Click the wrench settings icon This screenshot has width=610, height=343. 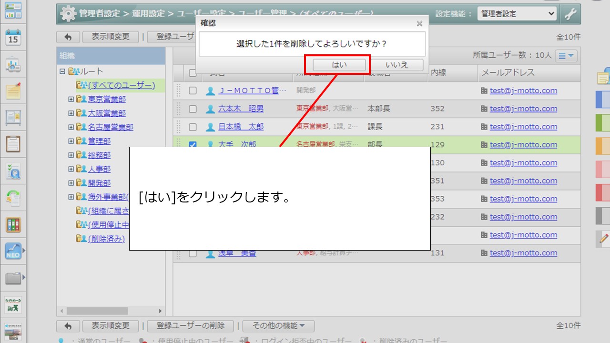tap(570, 14)
